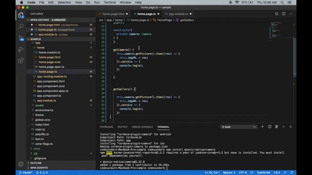Open global.scss file in explorer
The image size is (312, 175).
42,120
